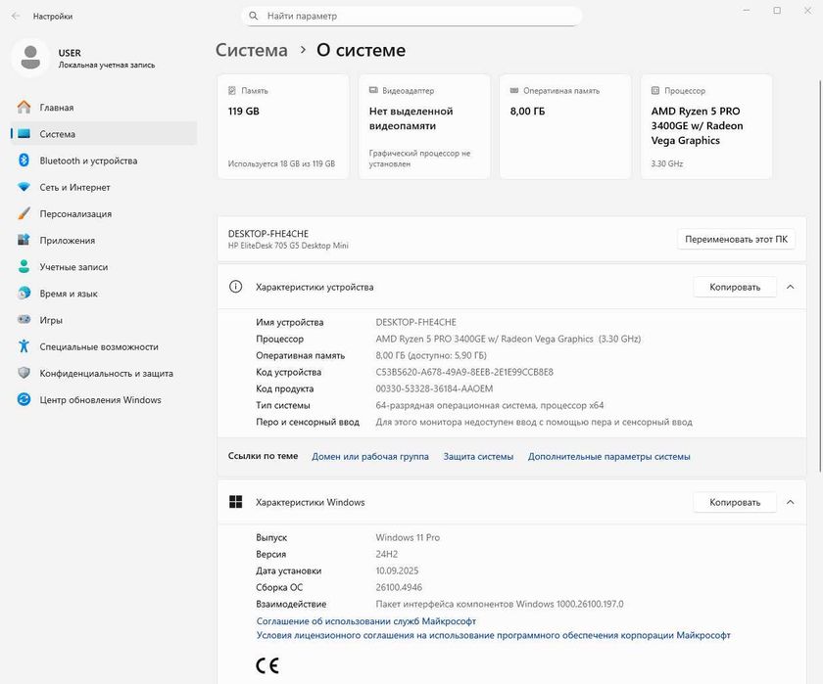Screen dimensions: 823x684
Task: Click the Система breadcrumb in the header
Action: point(252,50)
